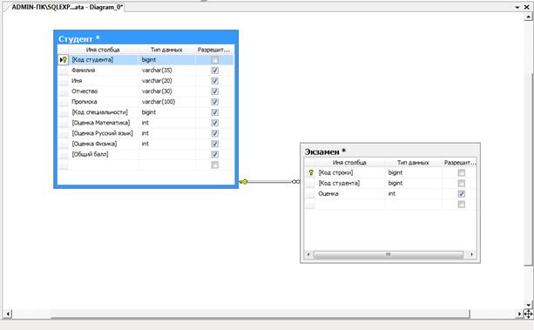Click diagram horizontal scrollbar right arrow
Viewport: 534px width, 330px height.
(520, 313)
